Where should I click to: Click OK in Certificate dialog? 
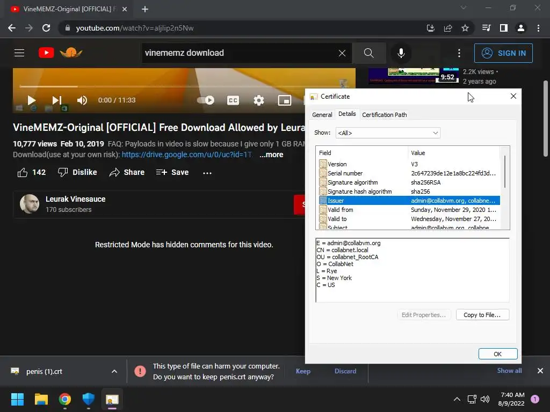498,354
